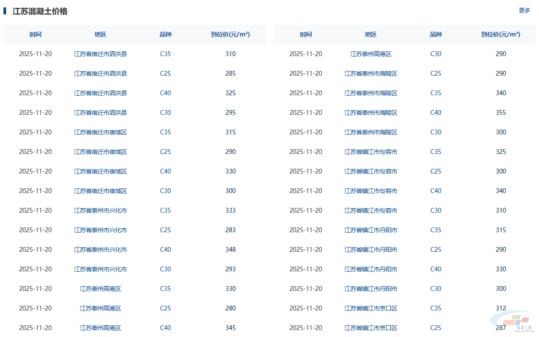Open 江苏省宿迁市泗洪县 link in the C35 row
This screenshot has height=337, width=539.
[101, 54]
